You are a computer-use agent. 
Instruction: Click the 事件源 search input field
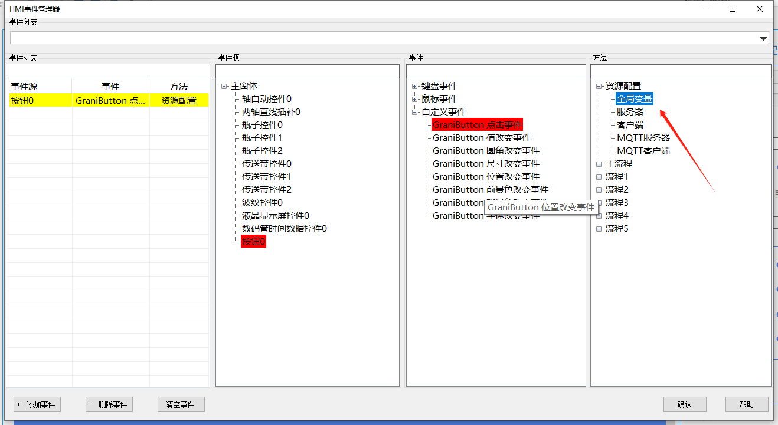click(308, 71)
